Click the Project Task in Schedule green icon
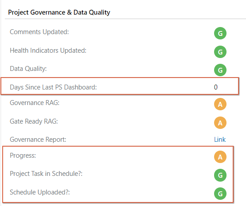The image size is (246, 206). [220, 175]
